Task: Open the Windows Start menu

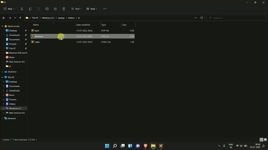Action: click(107, 146)
